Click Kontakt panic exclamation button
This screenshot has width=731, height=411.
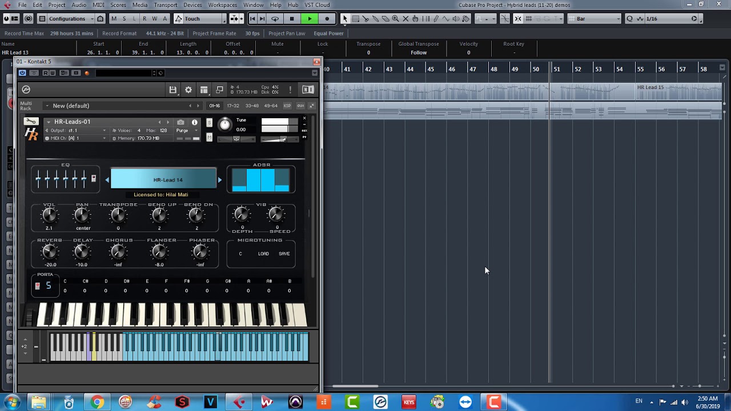coord(290,90)
